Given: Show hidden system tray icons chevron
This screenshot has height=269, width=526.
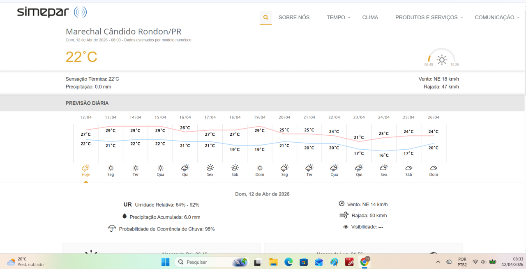Looking at the screenshot, I should click(x=438, y=262).
